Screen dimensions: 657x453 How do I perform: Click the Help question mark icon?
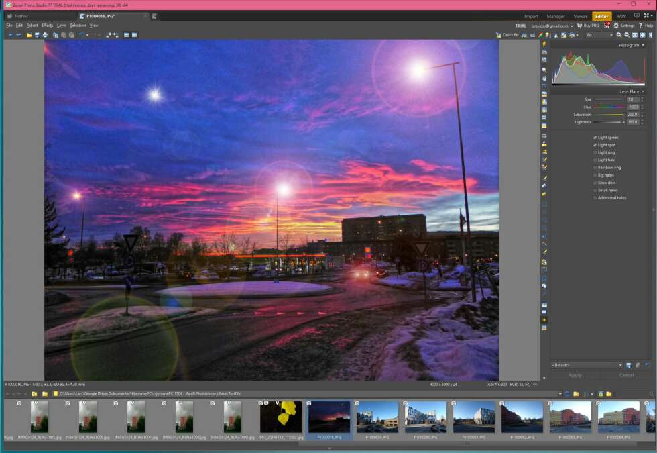[640, 26]
